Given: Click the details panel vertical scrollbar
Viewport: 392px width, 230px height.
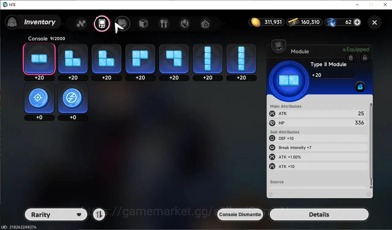Looking at the screenshot, I should click(371, 146).
